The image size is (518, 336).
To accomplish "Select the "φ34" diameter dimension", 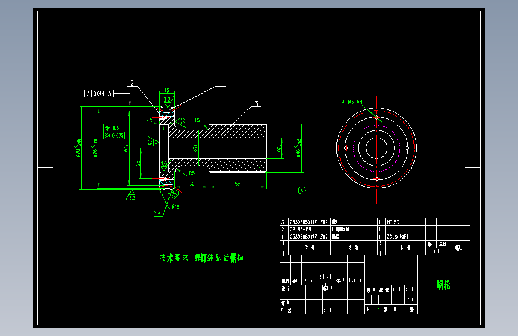I will point(195,148).
